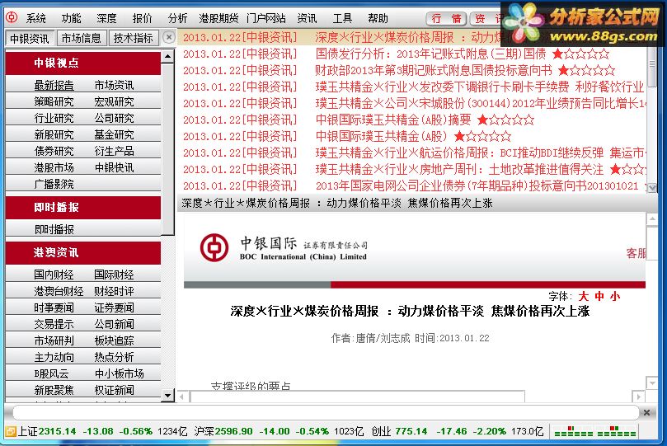Open 公司研究 link
The image size is (667, 446).
(x=114, y=118)
